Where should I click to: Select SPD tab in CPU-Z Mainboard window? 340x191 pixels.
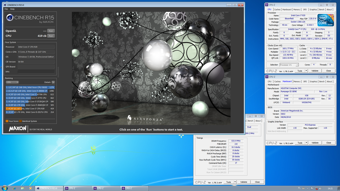[305, 82]
